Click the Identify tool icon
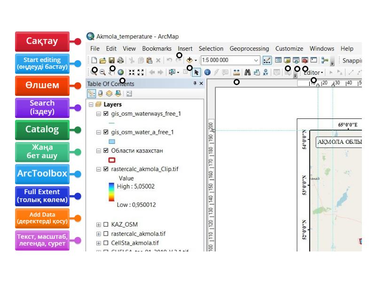The image size is (376, 282). pos(207,72)
